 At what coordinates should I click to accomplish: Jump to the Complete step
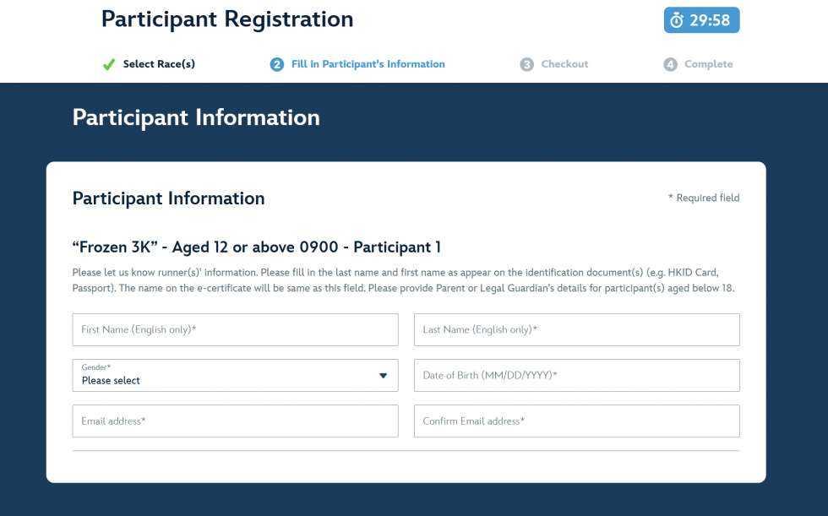[708, 64]
